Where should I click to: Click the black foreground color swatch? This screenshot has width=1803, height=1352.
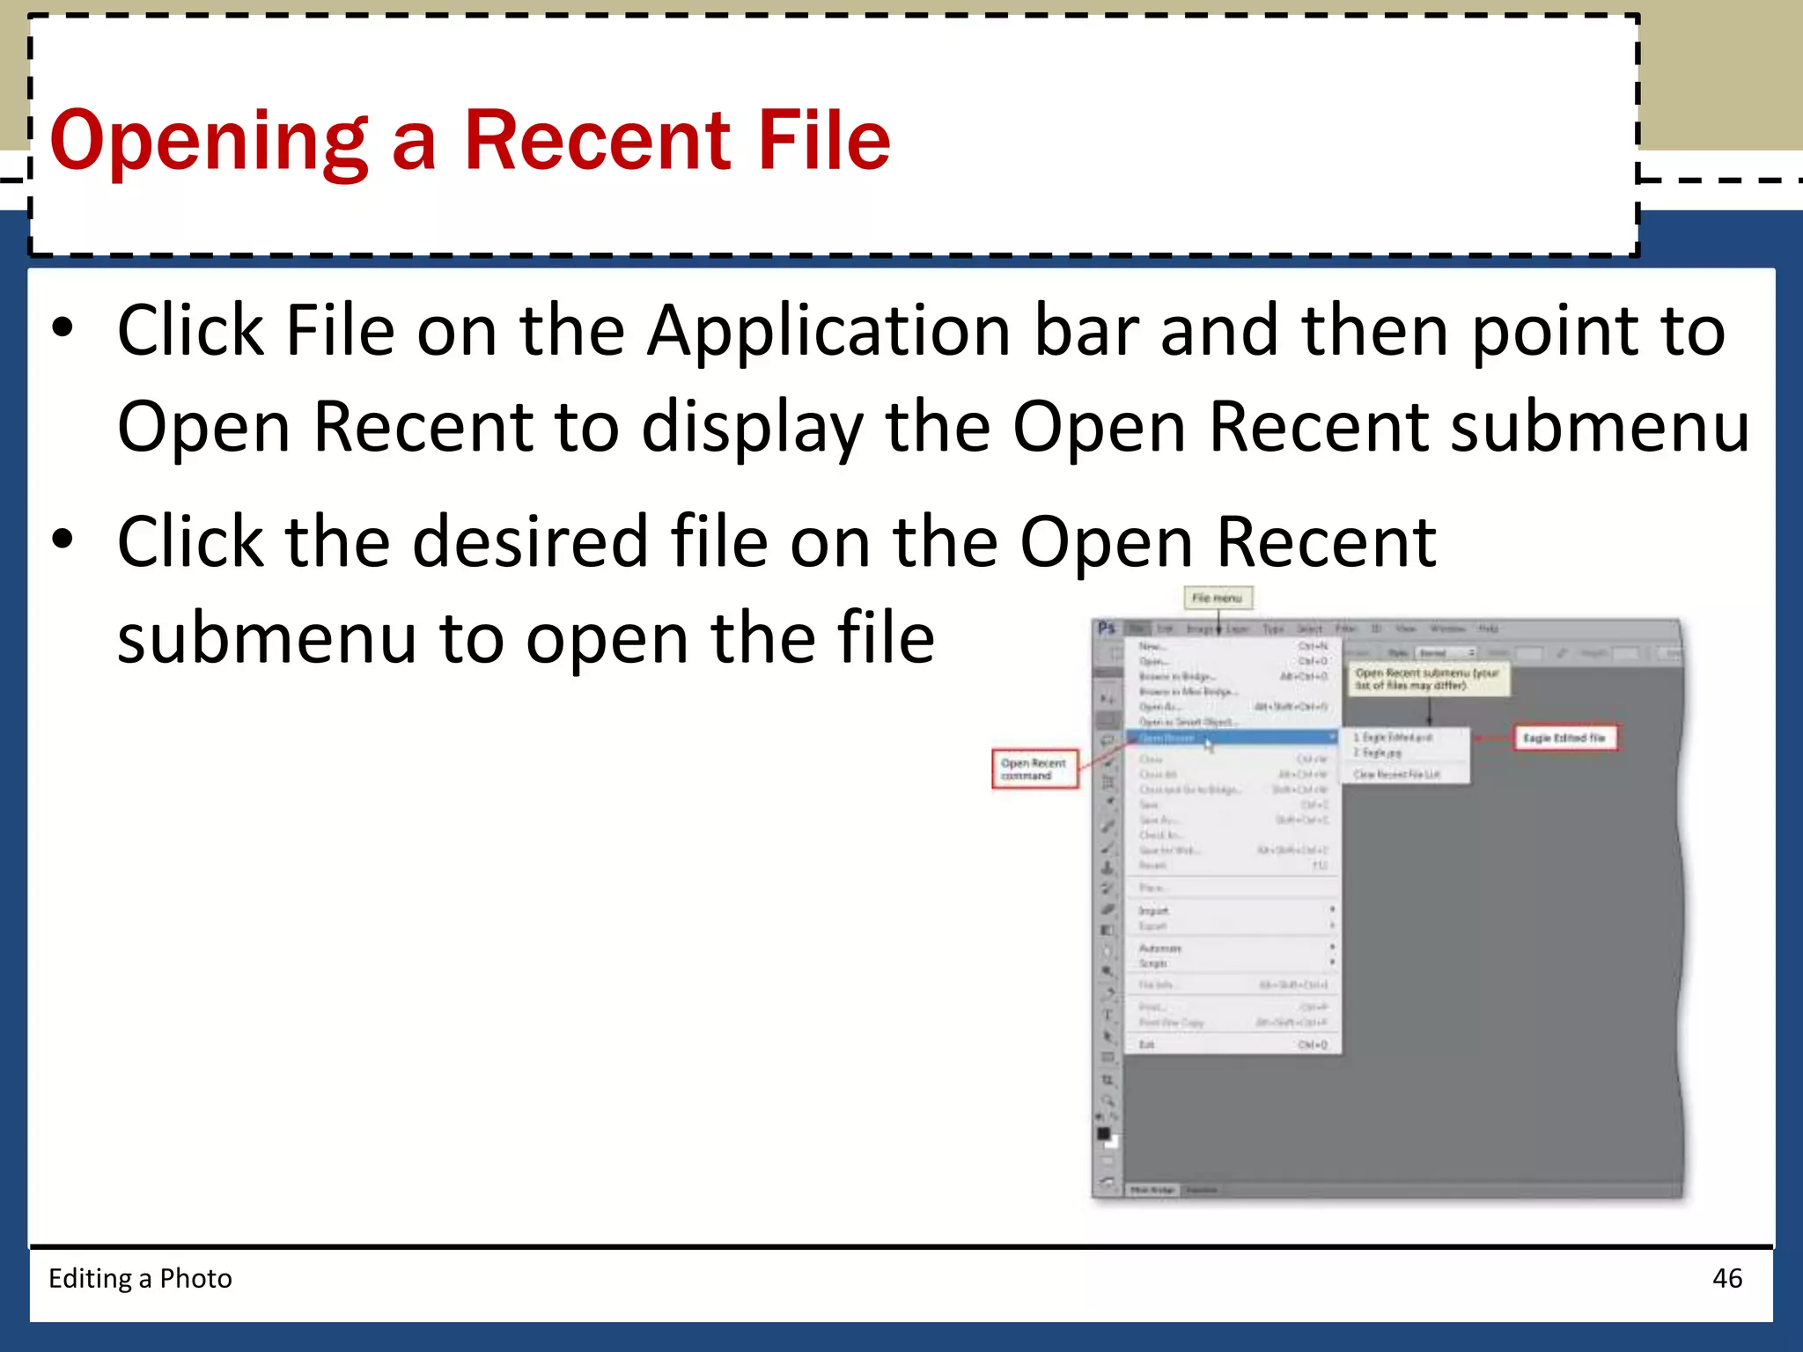tap(1103, 1133)
